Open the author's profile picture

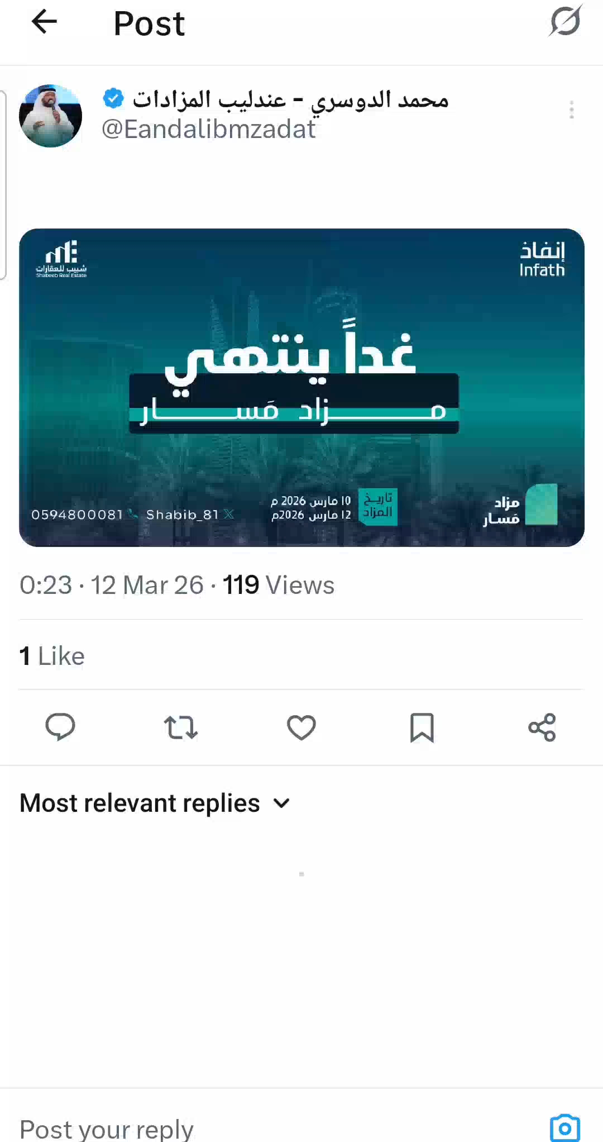coord(51,116)
